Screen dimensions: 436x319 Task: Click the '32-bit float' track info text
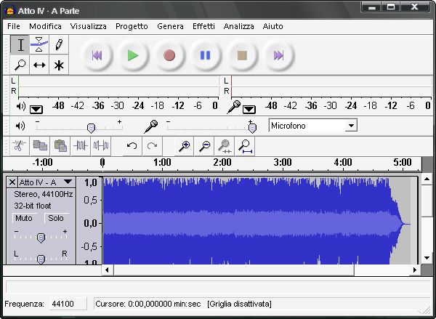tap(33, 206)
